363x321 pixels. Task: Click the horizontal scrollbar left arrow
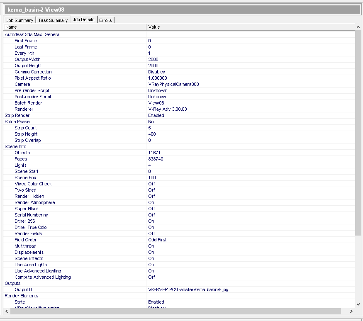[7, 311]
